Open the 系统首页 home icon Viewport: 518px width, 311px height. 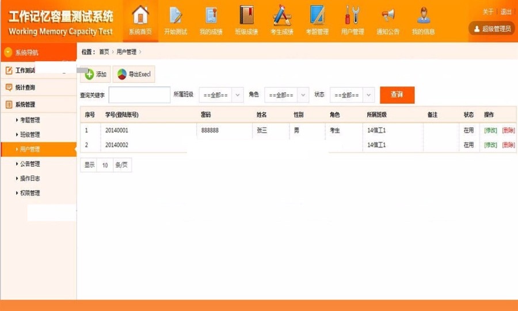(x=140, y=16)
